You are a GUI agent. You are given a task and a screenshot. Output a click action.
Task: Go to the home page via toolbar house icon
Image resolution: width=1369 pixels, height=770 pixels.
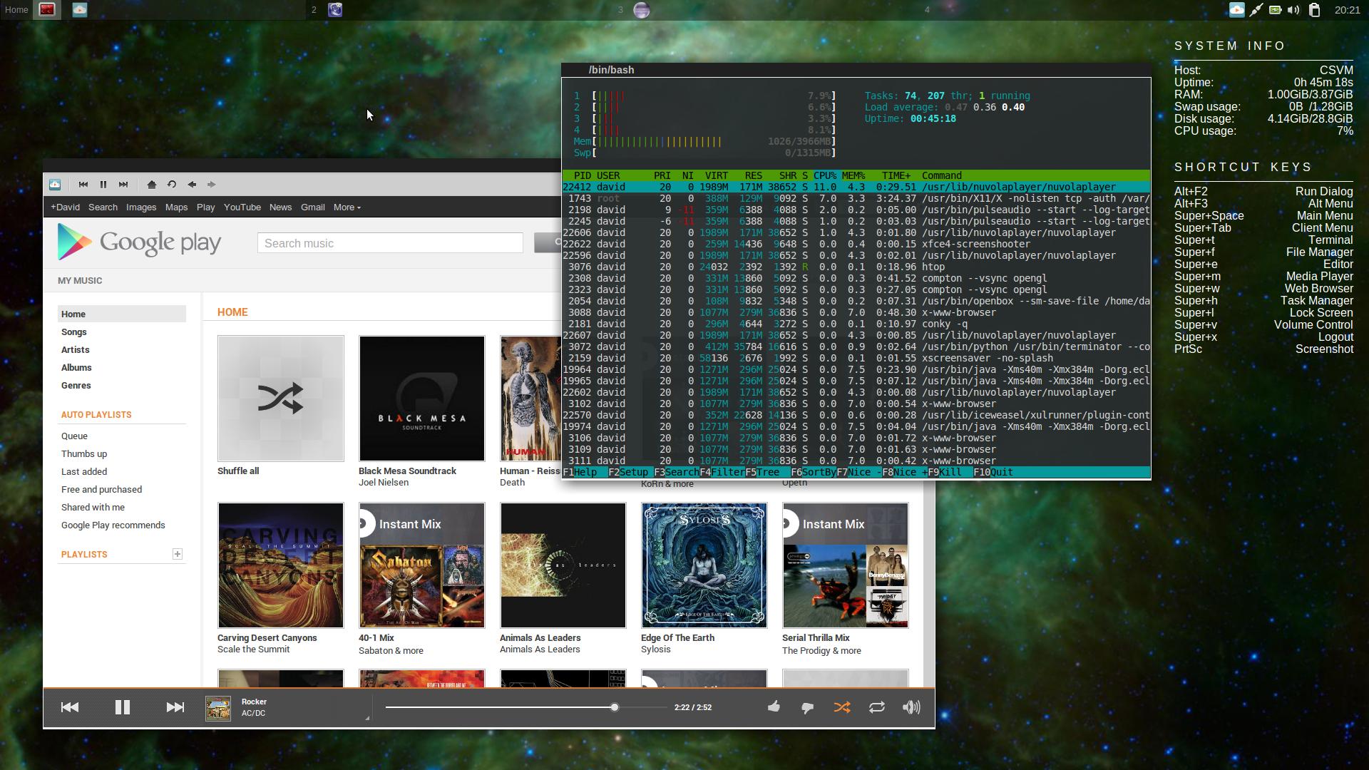click(152, 185)
